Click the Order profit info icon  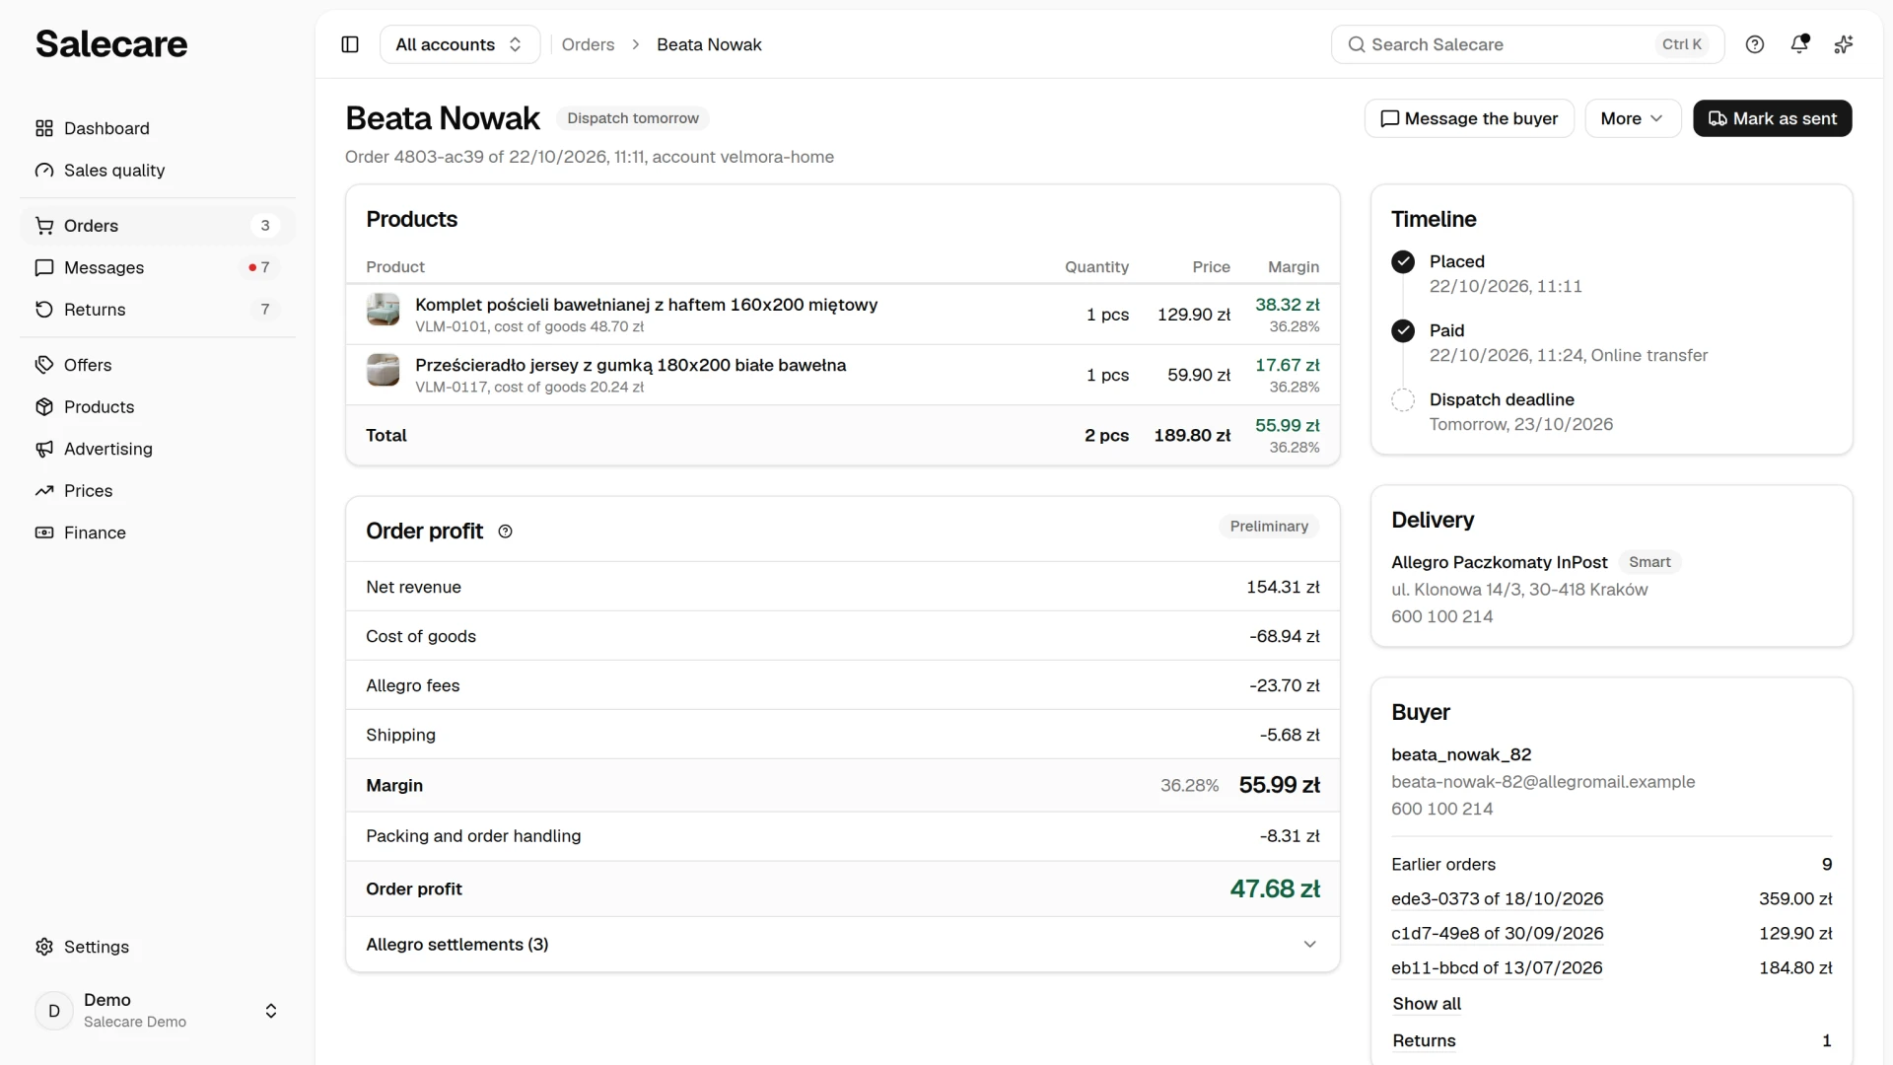tap(506, 532)
